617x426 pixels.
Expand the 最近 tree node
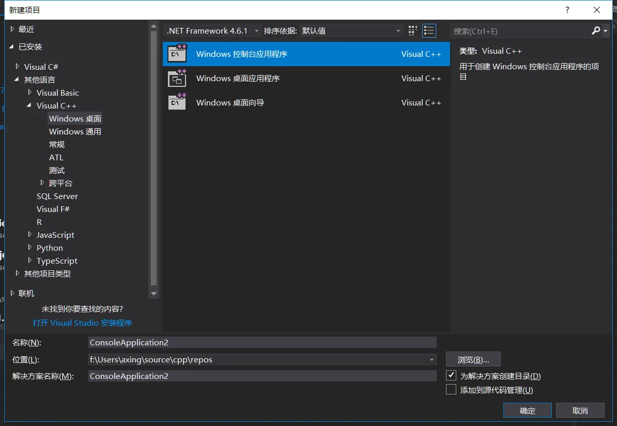coord(12,29)
